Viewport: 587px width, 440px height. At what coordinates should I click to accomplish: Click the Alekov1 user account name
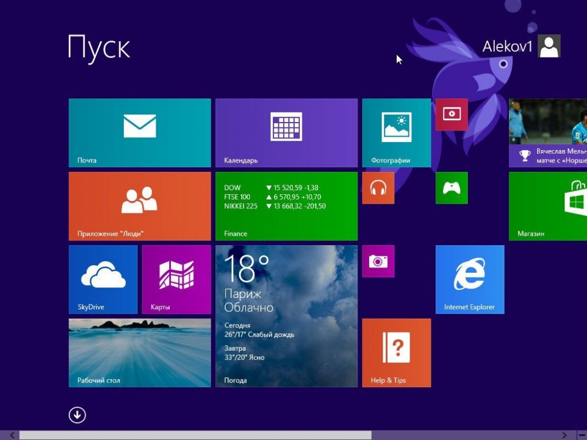[x=507, y=47]
